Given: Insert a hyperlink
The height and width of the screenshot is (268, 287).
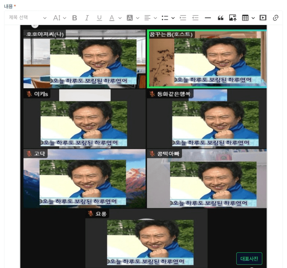Looking at the screenshot, I should (x=276, y=18).
